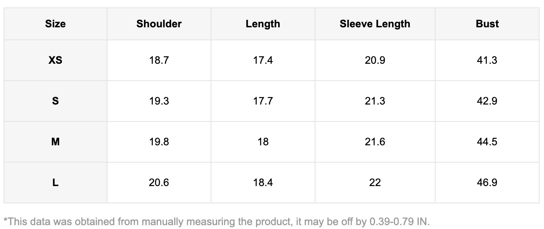Select the Bust column header

pyautogui.click(x=487, y=24)
